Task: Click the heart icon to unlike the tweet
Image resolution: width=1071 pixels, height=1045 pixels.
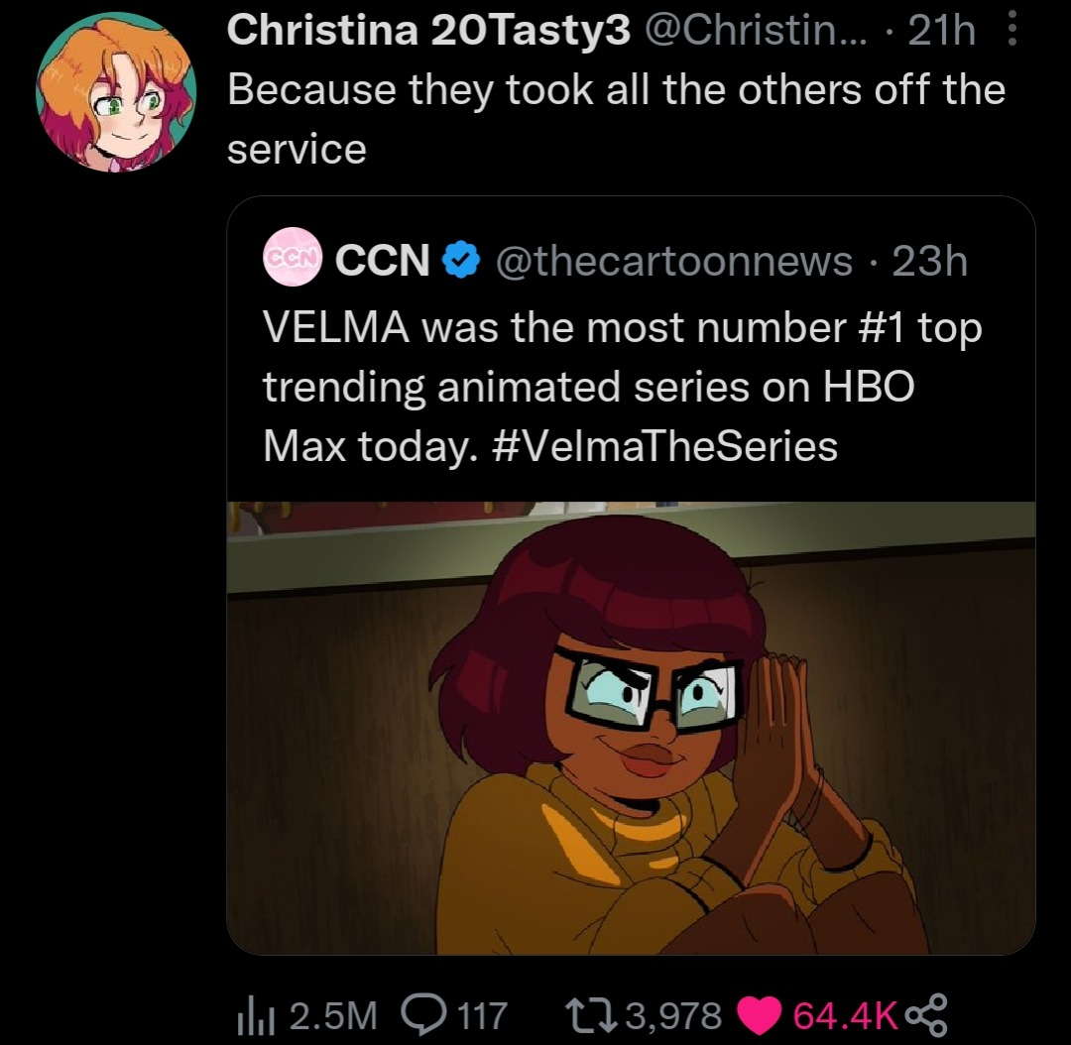Action: 763,1013
